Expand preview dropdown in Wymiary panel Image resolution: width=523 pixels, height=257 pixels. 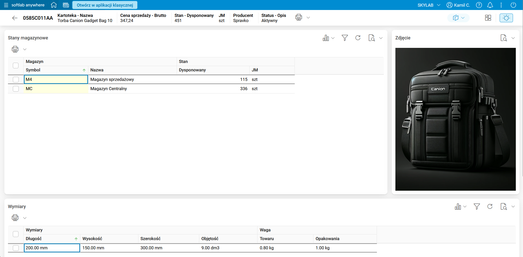(513, 207)
